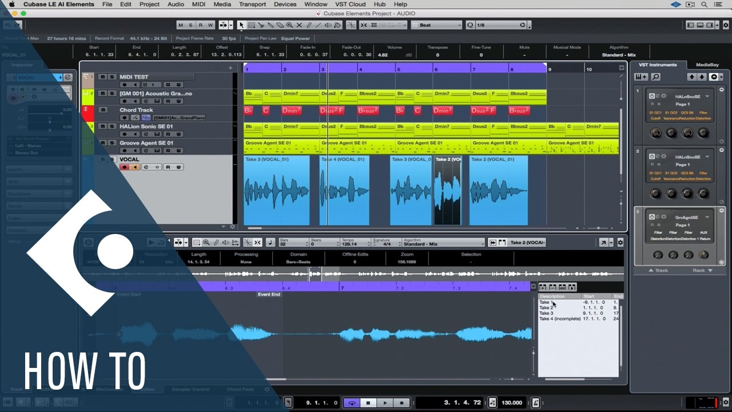Viewport: 732px width, 412px height.
Task: Toggle Snap on/off in main toolbar
Action: [364, 25]
